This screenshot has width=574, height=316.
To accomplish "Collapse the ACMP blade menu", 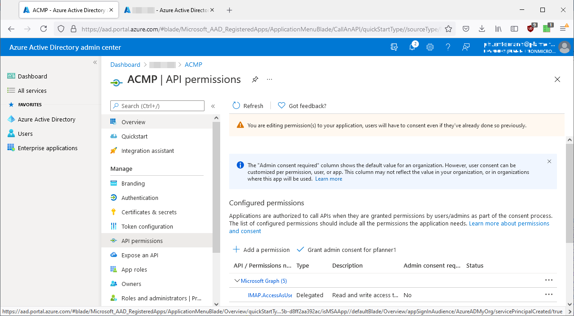I will 213,106.
